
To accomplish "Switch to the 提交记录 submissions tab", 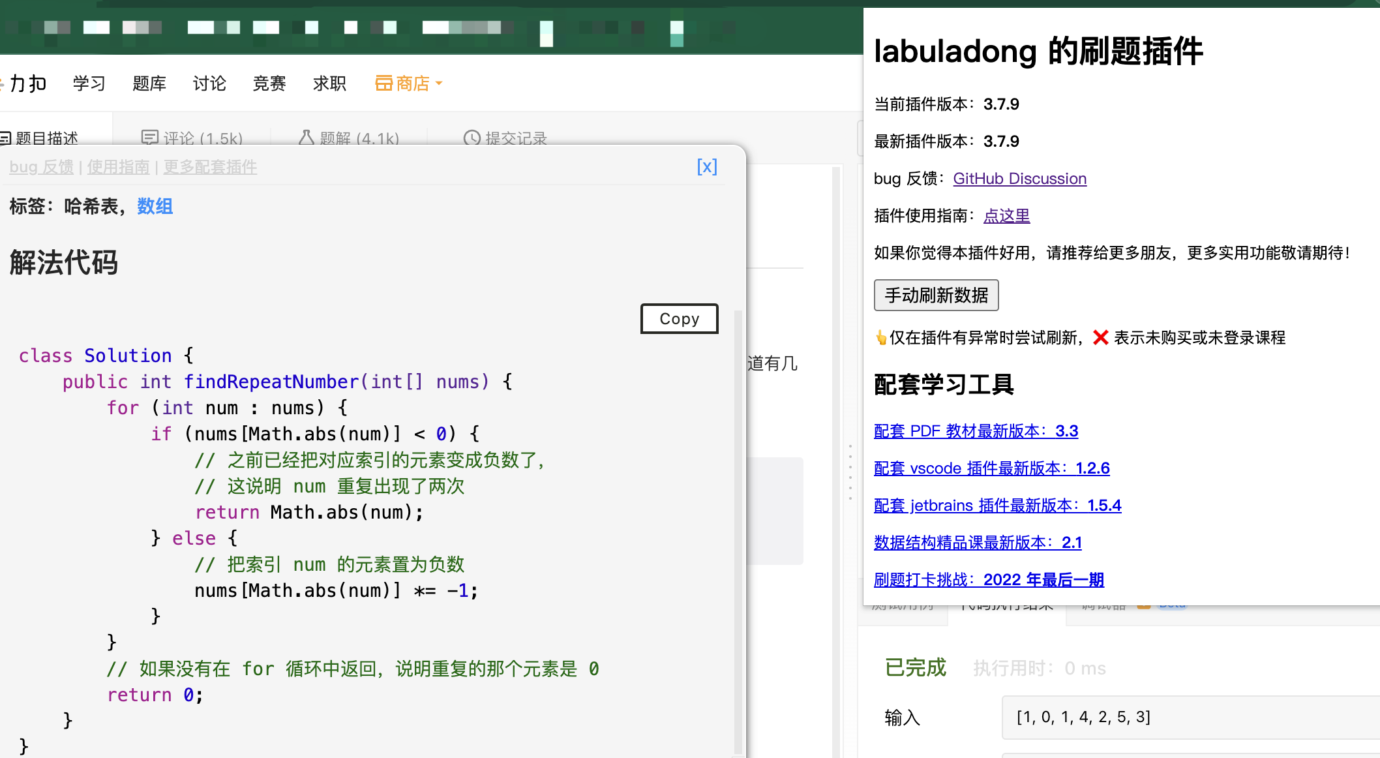I will [x=505, y=138].
